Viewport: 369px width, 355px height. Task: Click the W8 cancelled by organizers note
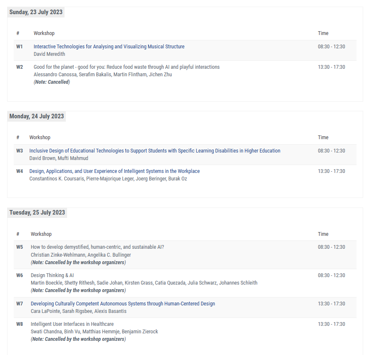pos(78,339)
